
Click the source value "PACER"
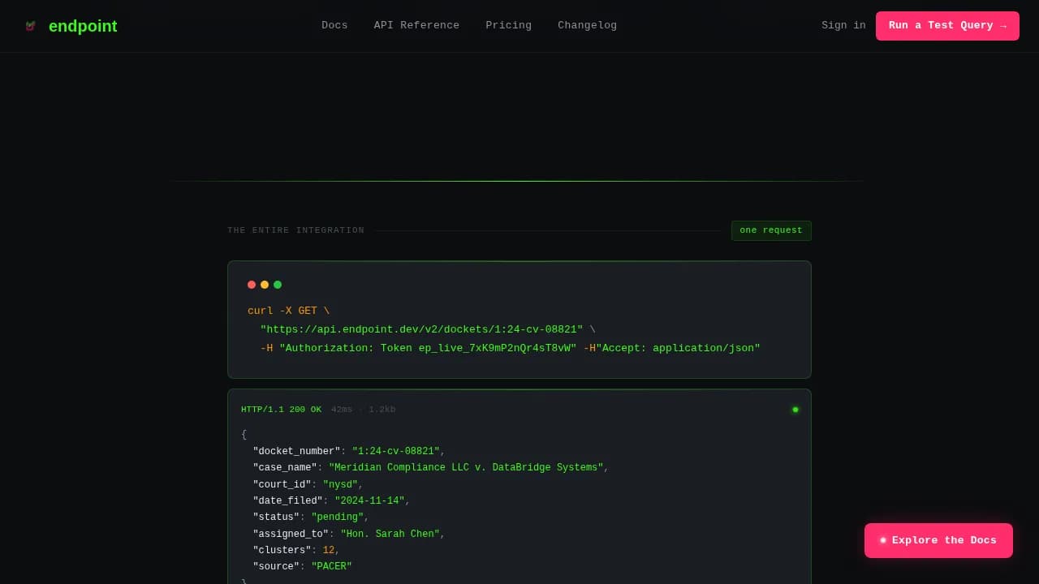pyautogui.click(x=332, y=567)
